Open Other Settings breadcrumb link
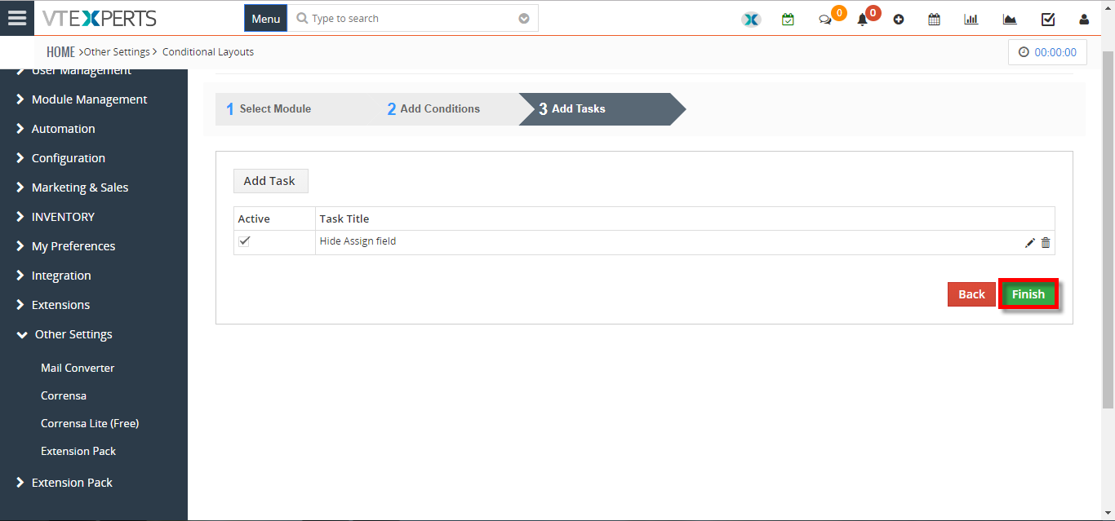Image resolution: width=1115 pixels, height=521 pixels. [x=117, y=52]
